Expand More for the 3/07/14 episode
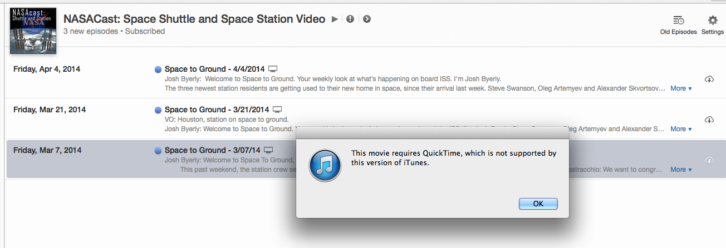 pyautogui.click(x=681, y=170)
